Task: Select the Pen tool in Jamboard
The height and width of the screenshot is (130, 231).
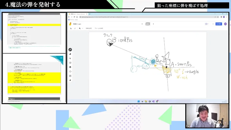Action: 70,50
